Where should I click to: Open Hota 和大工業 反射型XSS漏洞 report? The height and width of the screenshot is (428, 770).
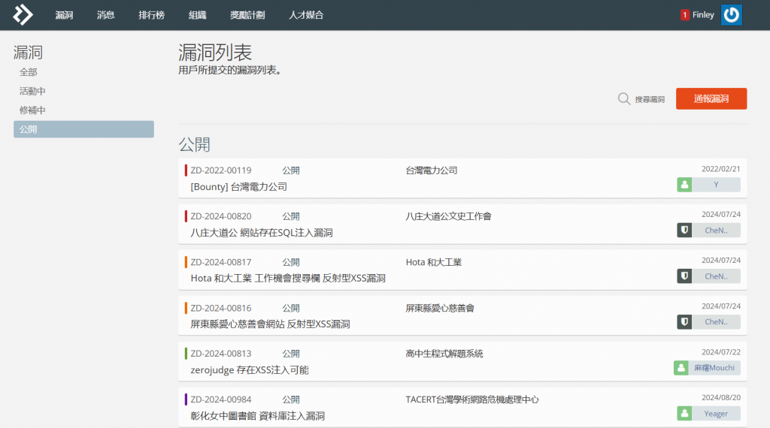click(x=288, y=279)
